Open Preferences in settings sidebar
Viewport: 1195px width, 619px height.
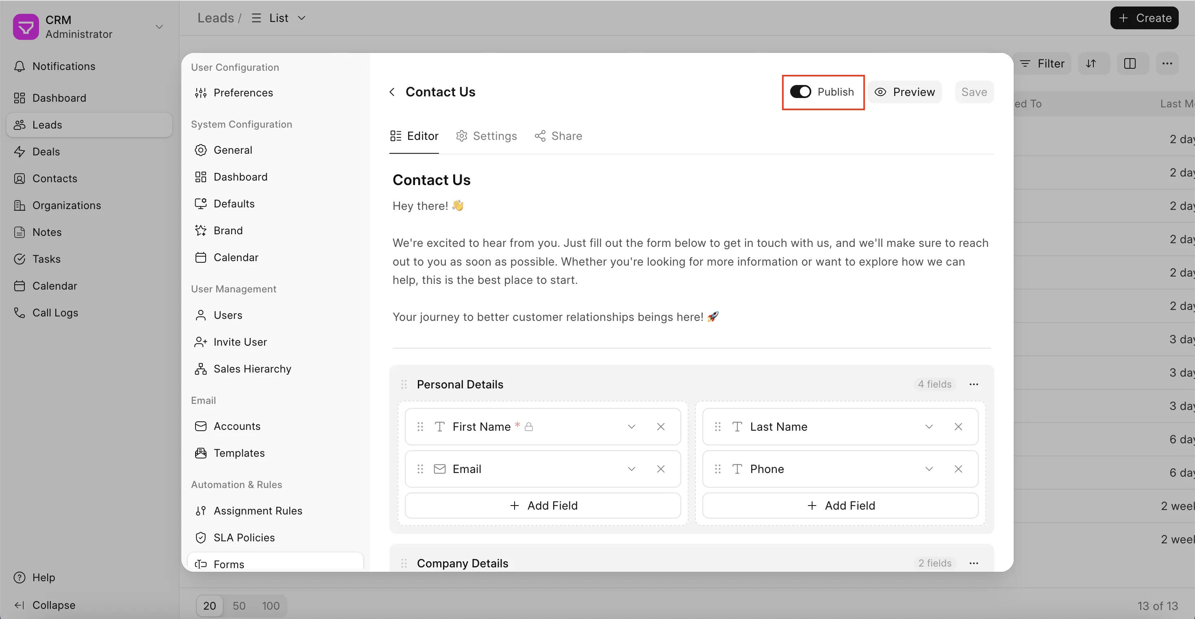[275, 93]
